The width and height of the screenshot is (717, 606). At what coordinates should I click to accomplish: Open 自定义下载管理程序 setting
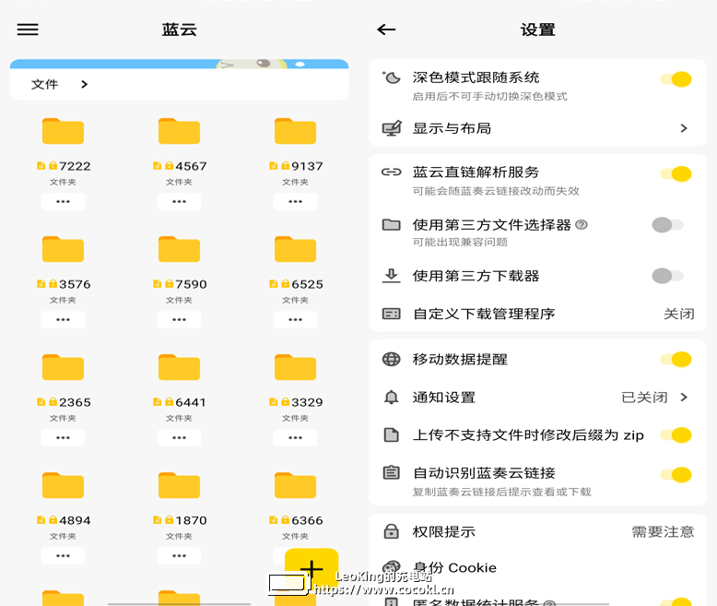tap(538, 314)
